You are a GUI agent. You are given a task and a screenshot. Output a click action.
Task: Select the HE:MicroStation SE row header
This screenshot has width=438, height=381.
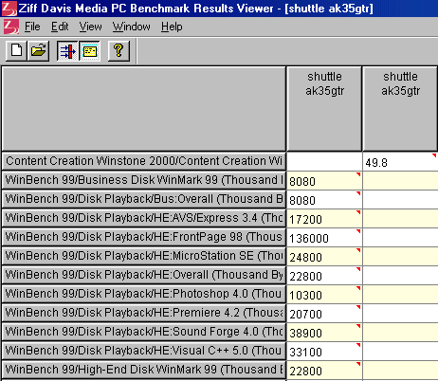(x=144, y=256)
